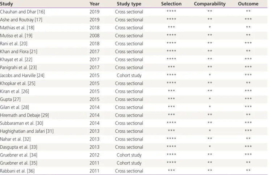Select Gruebner et al. [35] study

[x=18, y=163]
